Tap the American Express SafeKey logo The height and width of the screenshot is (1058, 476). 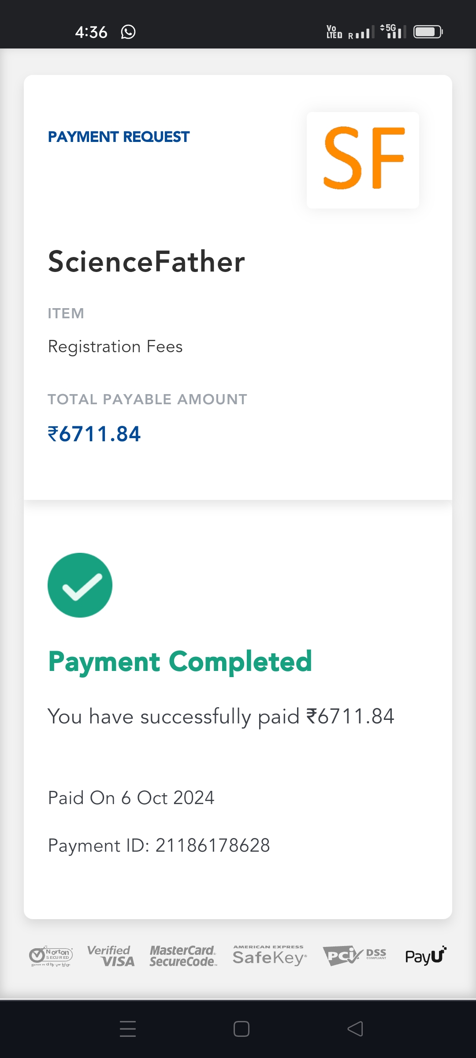[x=269, y=956]
